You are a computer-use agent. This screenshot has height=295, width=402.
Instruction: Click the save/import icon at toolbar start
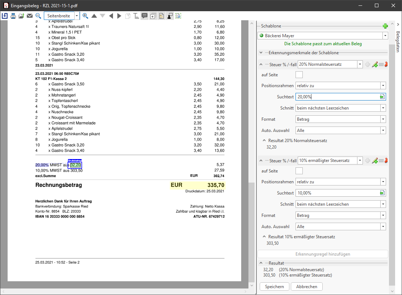point(5,16)
